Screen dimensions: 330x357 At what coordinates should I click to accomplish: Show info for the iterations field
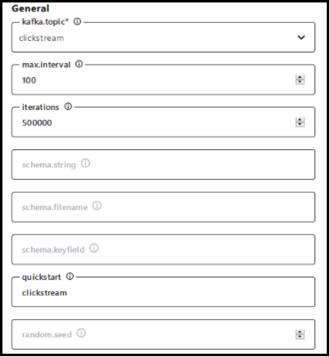coord(68,107)
